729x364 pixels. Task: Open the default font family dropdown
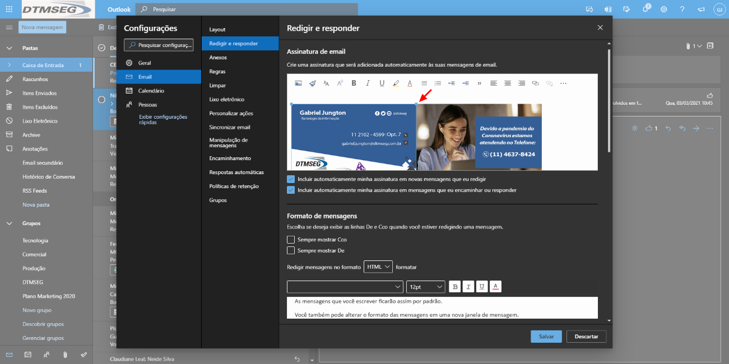point(345,287)
